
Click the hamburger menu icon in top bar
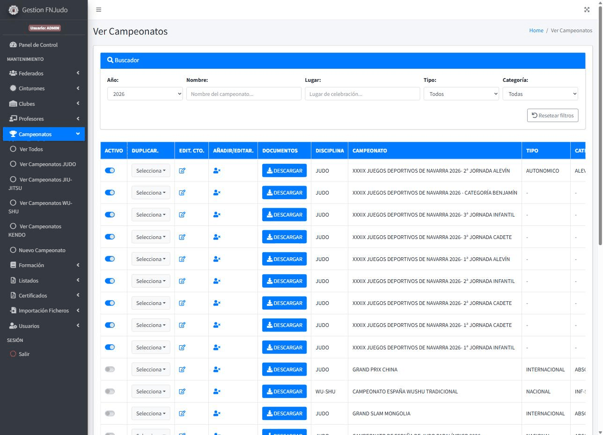tap(98, 10)
